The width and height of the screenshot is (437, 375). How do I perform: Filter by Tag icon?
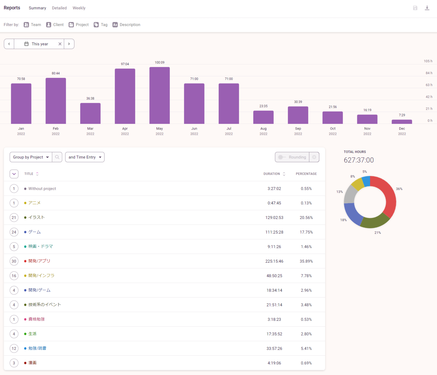(x=96, y=25)
